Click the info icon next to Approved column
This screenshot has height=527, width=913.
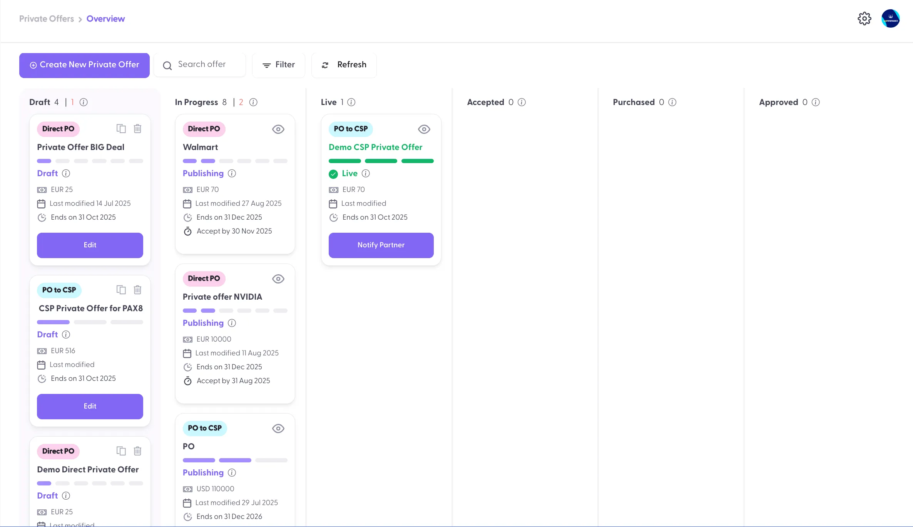(816, 102)
